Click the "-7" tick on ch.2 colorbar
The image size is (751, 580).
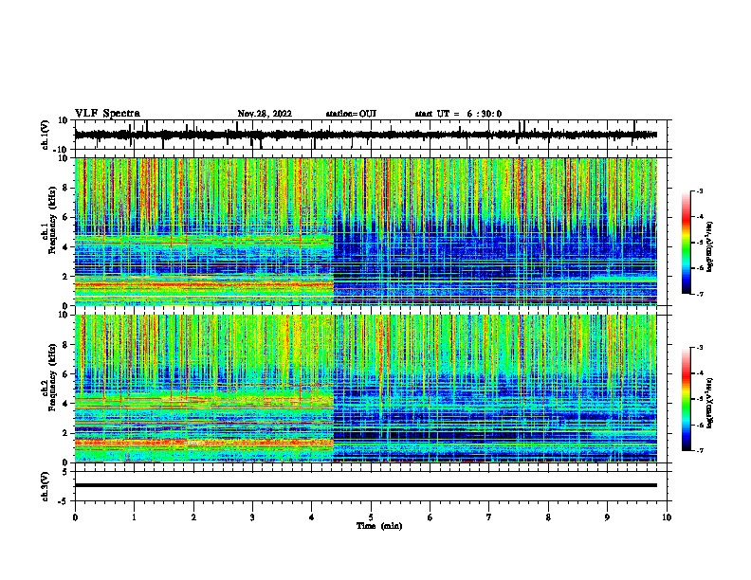699,450
